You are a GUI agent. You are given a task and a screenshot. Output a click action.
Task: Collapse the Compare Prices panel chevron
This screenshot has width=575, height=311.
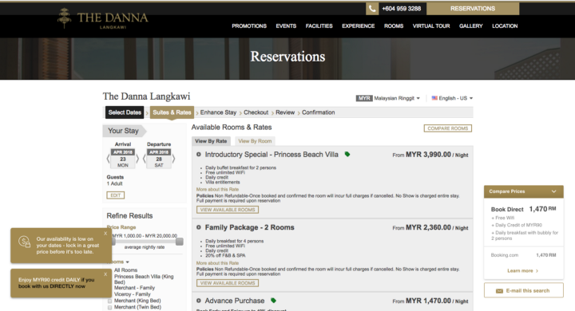click(553, 191)
